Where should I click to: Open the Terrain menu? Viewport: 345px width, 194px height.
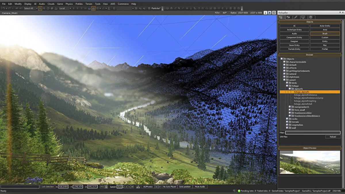tap(89, 4)
